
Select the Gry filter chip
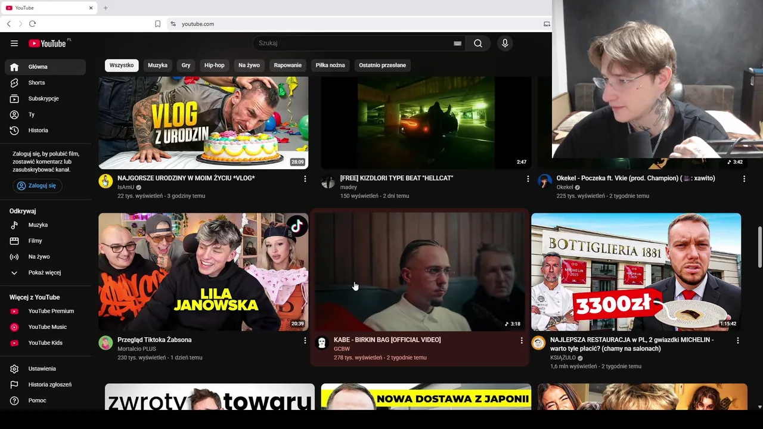(186, 66)
